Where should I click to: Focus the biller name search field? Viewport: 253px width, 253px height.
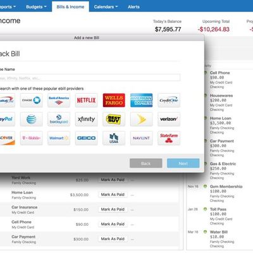coord(90,78)
